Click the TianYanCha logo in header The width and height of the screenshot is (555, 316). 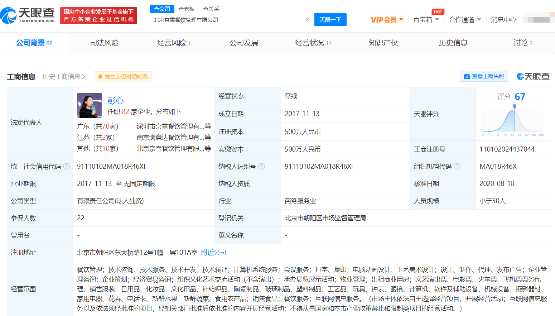coord(28,15)
